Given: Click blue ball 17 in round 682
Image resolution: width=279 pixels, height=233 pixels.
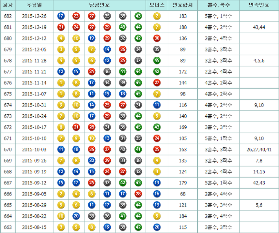Looking at the screenshot, I should [x=61, y=16].
